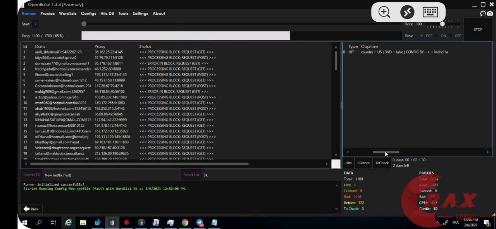
Task: Click the Bots slider handle
Action: (x=442, y=24)
